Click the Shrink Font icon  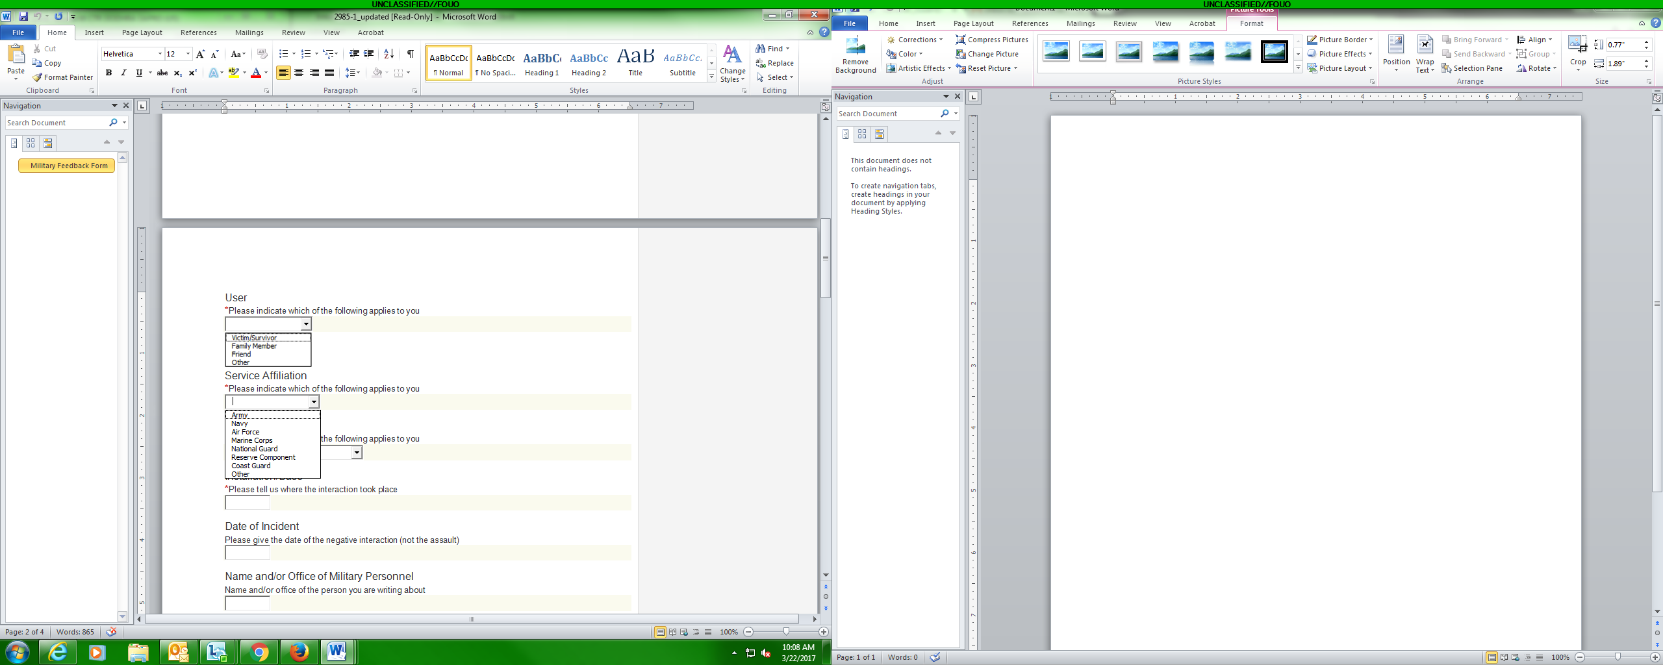(214, 54)
